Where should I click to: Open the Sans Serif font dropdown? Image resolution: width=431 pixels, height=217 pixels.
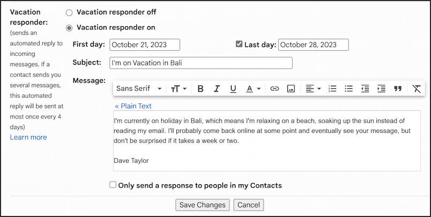[x=139, y=89]
